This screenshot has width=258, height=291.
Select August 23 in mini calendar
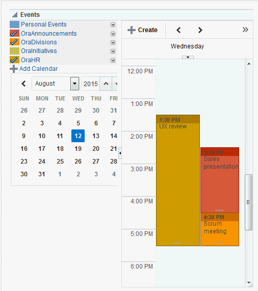[x=24, y=162]
